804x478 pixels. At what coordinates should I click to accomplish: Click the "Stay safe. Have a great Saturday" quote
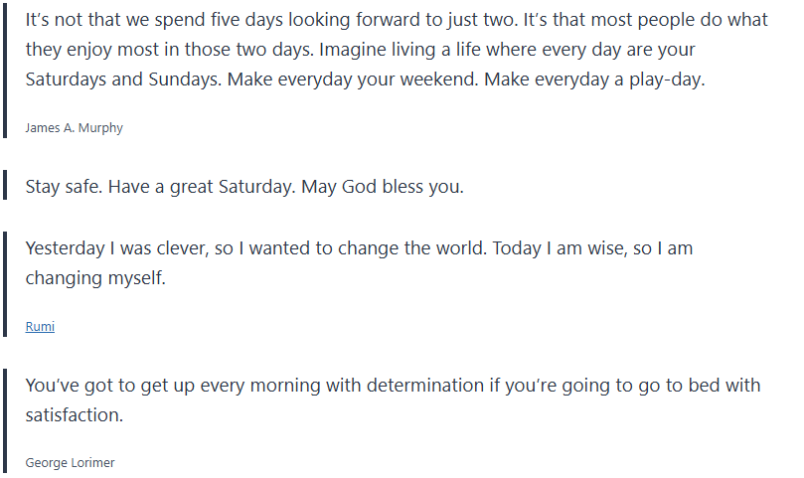pos(243,187)
